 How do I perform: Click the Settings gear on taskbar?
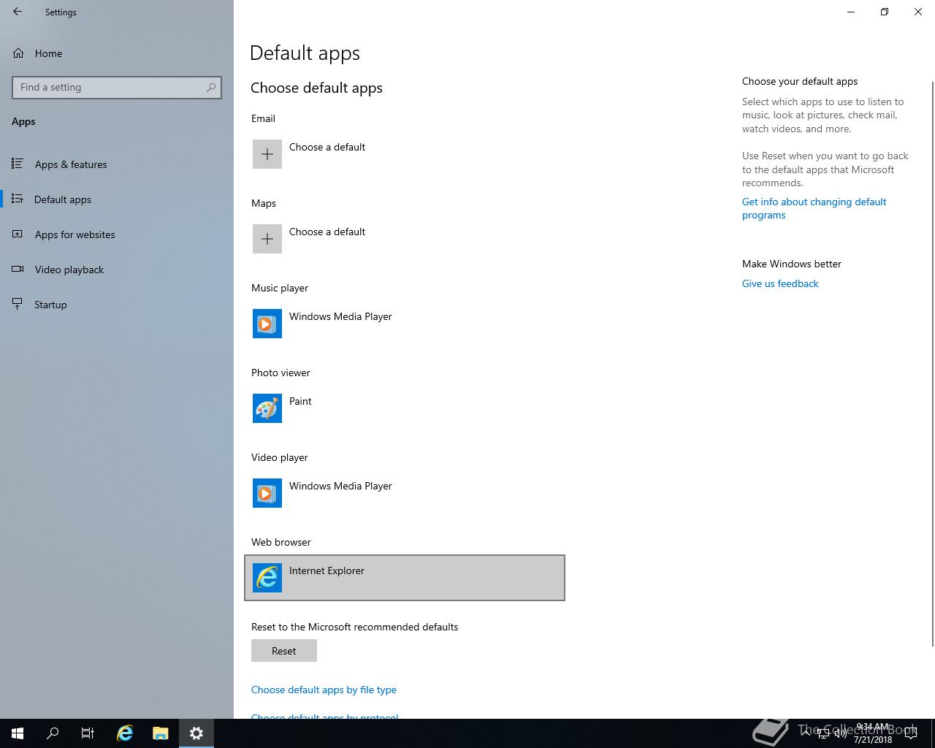coord(196,733)
